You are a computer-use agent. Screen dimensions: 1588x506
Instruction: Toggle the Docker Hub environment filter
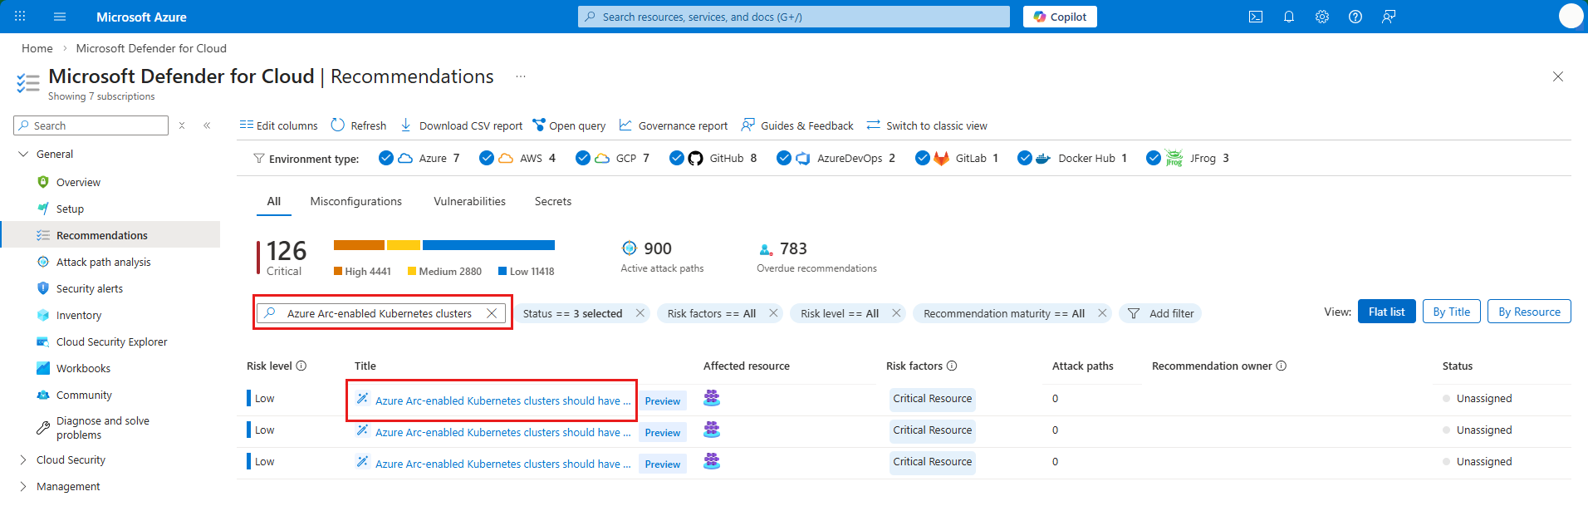1025,158
